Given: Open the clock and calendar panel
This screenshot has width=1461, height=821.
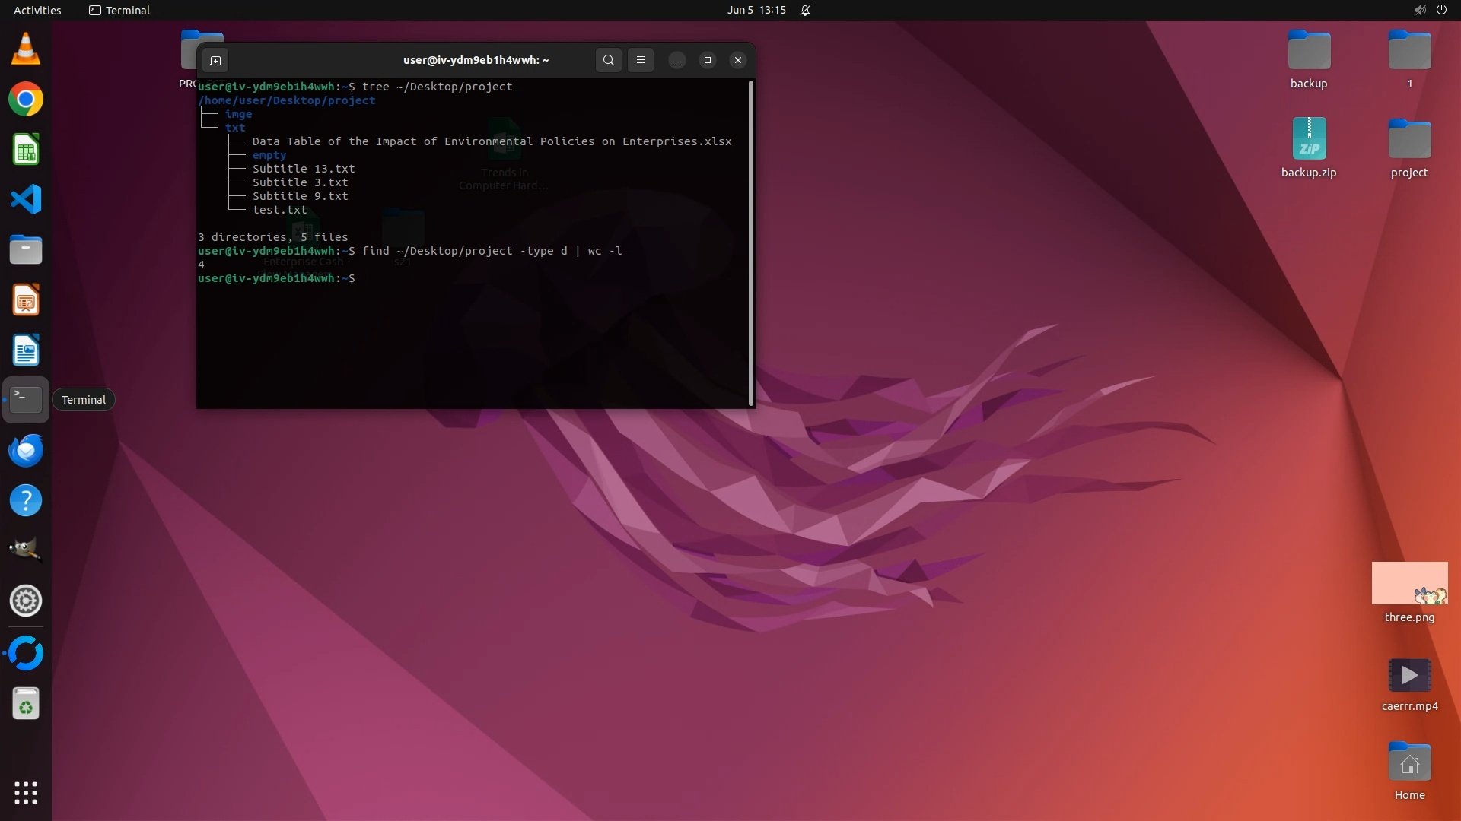Looking at the screenshot, I should click(x=756, y=10).
